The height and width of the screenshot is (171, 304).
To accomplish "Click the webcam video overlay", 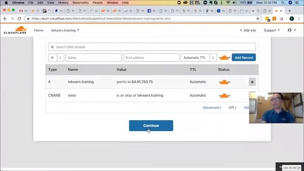I will point(276,108).
